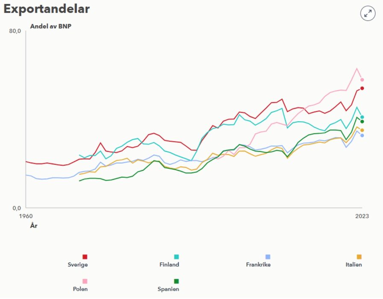The image size is (383, 299).
Task: Toggle the green Spanien legend swatch
Action: click(176, 281)
